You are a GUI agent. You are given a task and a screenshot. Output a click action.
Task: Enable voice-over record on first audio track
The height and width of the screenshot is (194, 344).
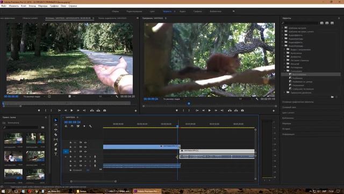(95, 157)
